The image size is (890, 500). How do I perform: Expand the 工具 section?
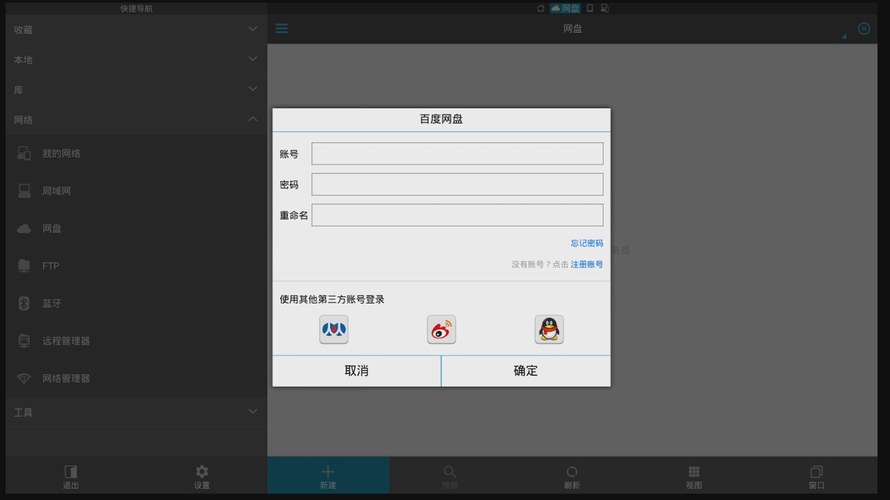pyautogui.click(x=136, y=412)
